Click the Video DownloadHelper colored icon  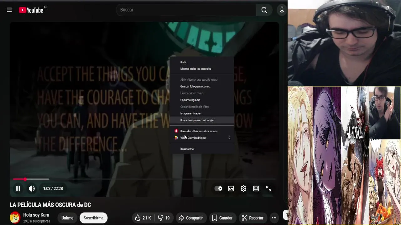point(176,138)
